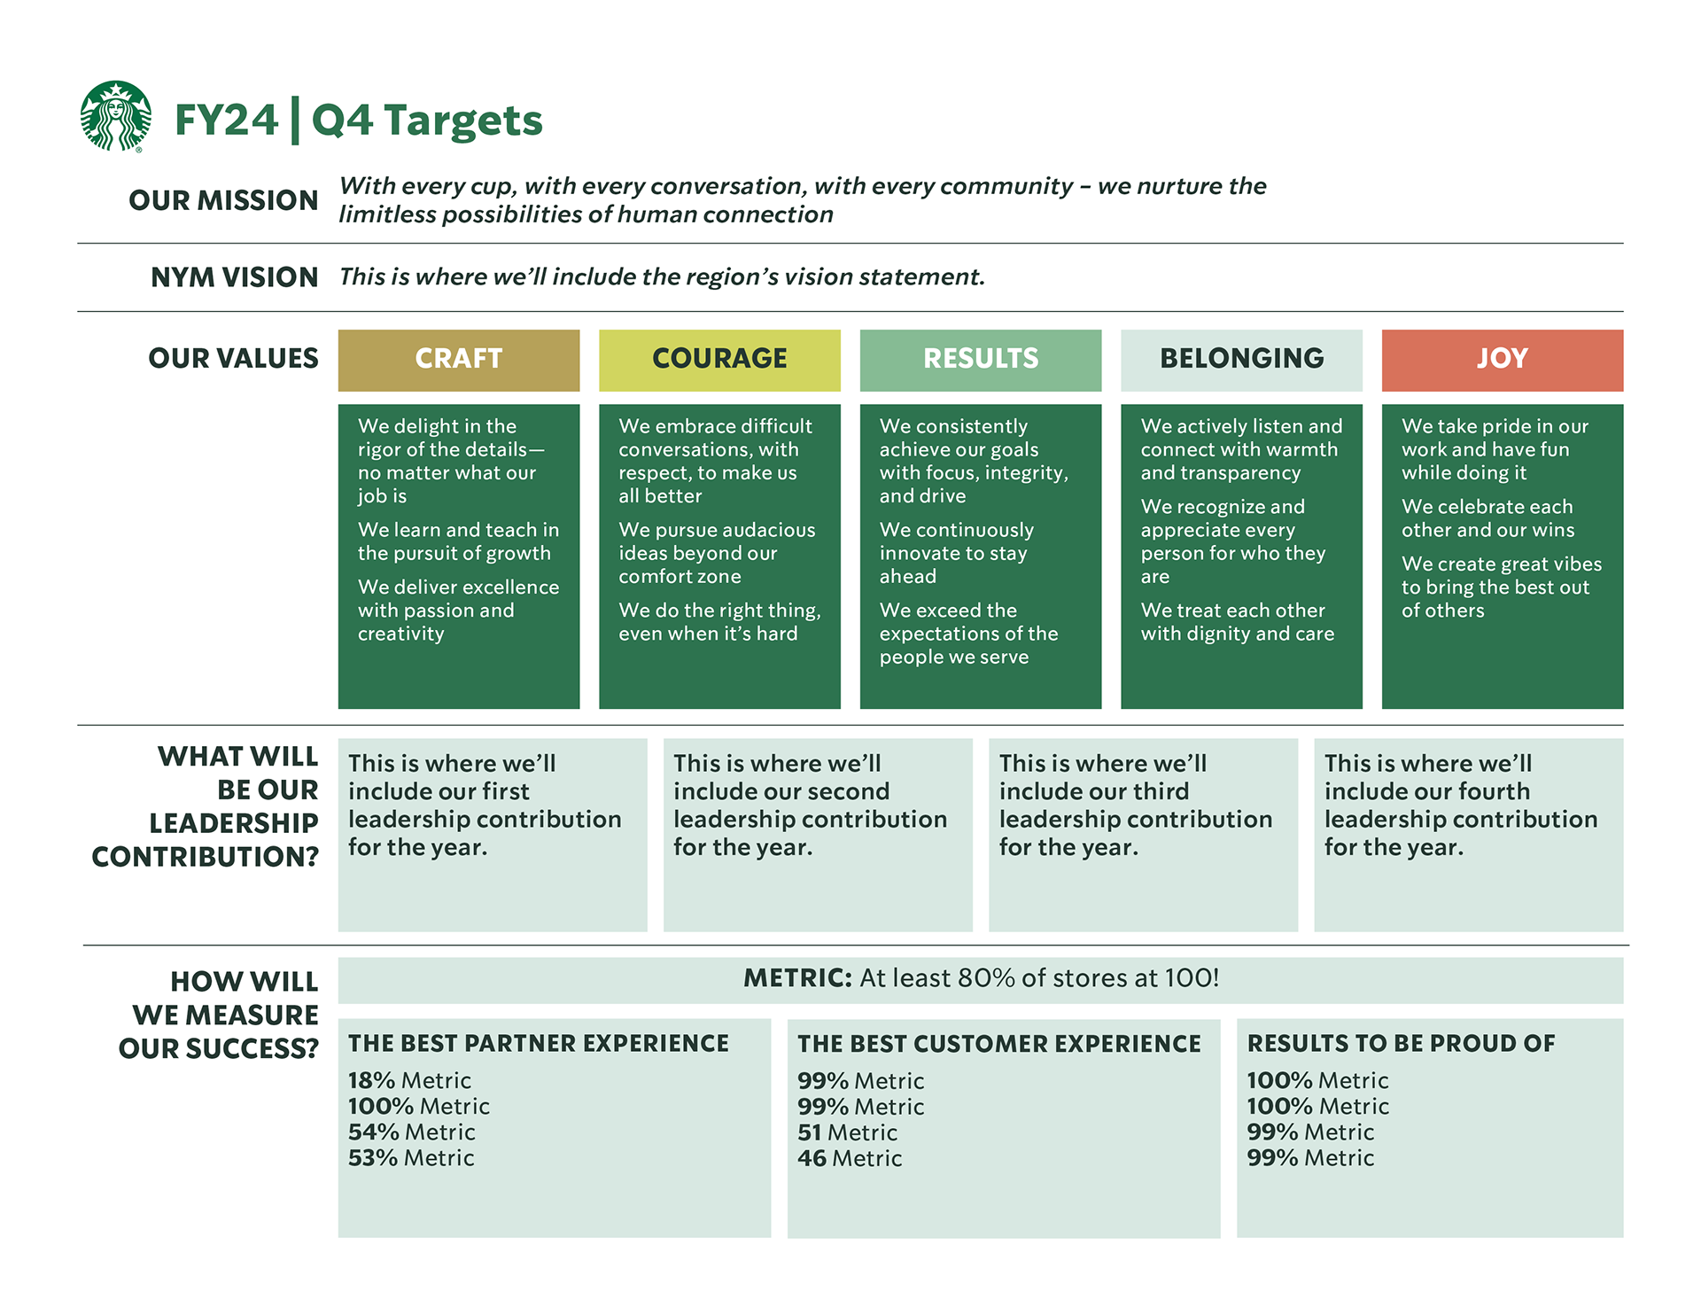Click The Best Partner Experience heading
This screenshot has height=1315, width=1701.
[538, 1044]
